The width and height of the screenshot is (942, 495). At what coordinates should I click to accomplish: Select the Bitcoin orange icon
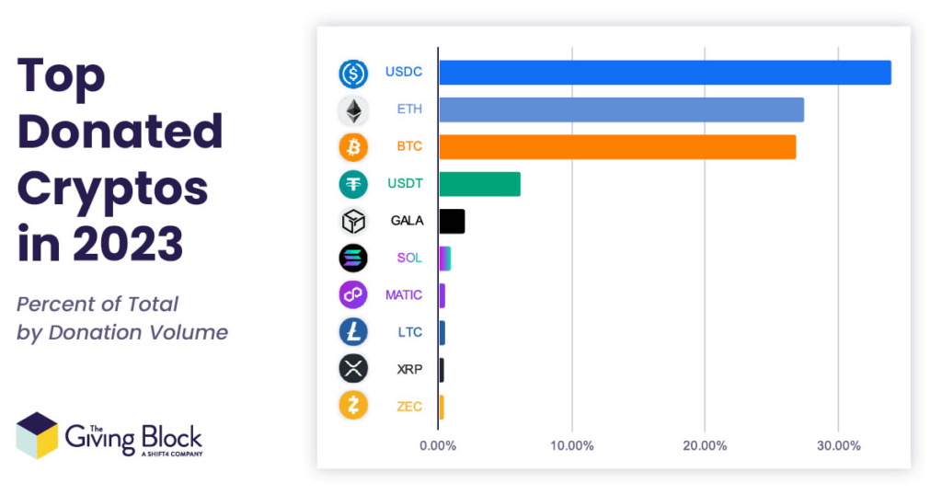click(353, 147)
